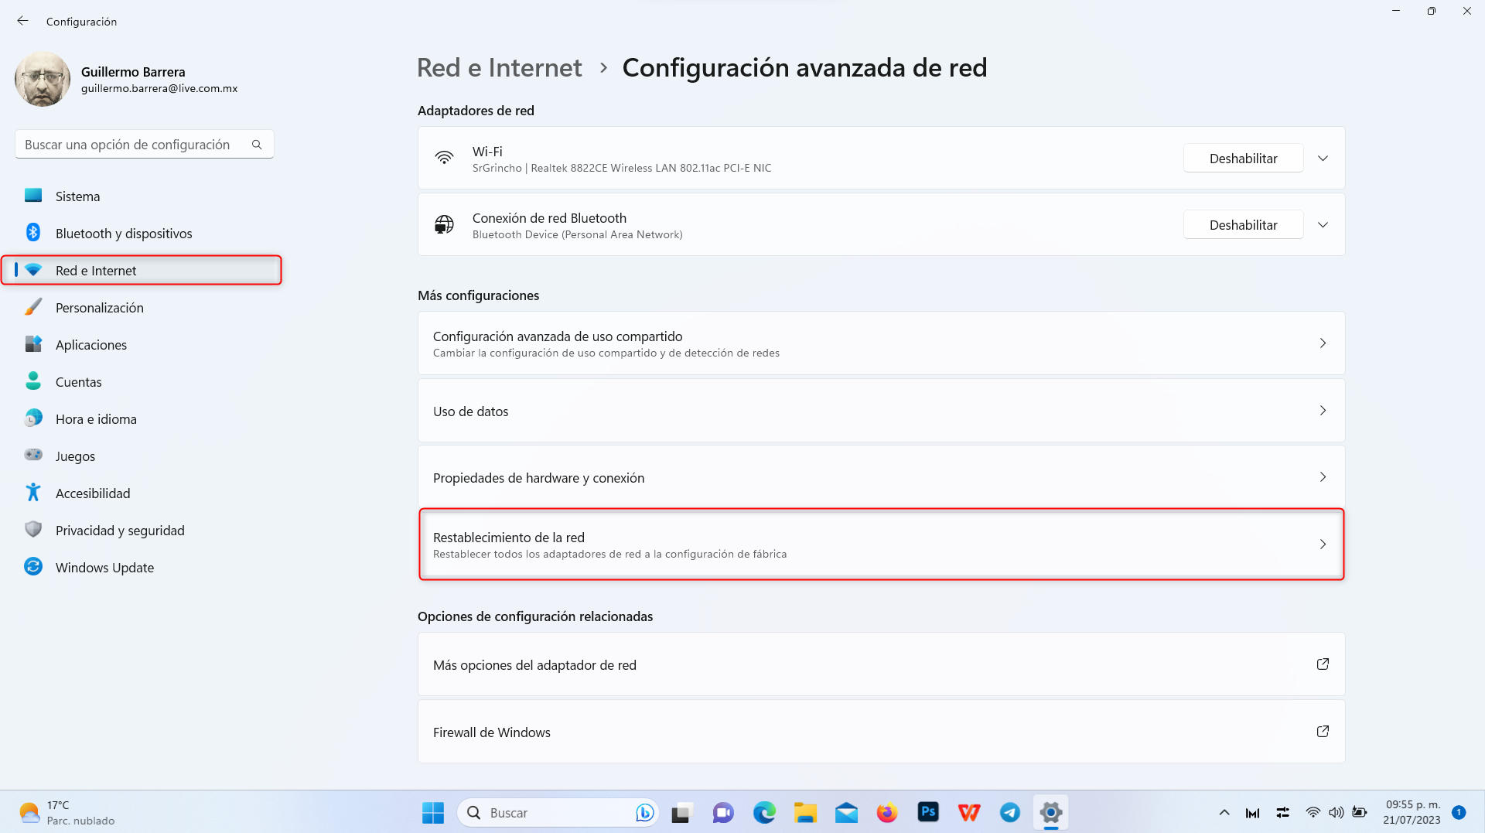Expand the Wi-Fi adapter details
Screen dimensions: 1485x833
[1323, 159]
